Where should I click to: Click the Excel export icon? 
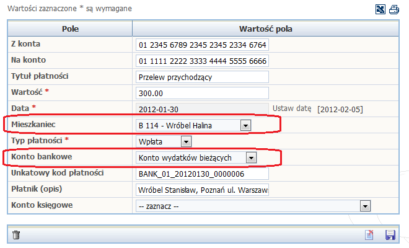(380, 9)
